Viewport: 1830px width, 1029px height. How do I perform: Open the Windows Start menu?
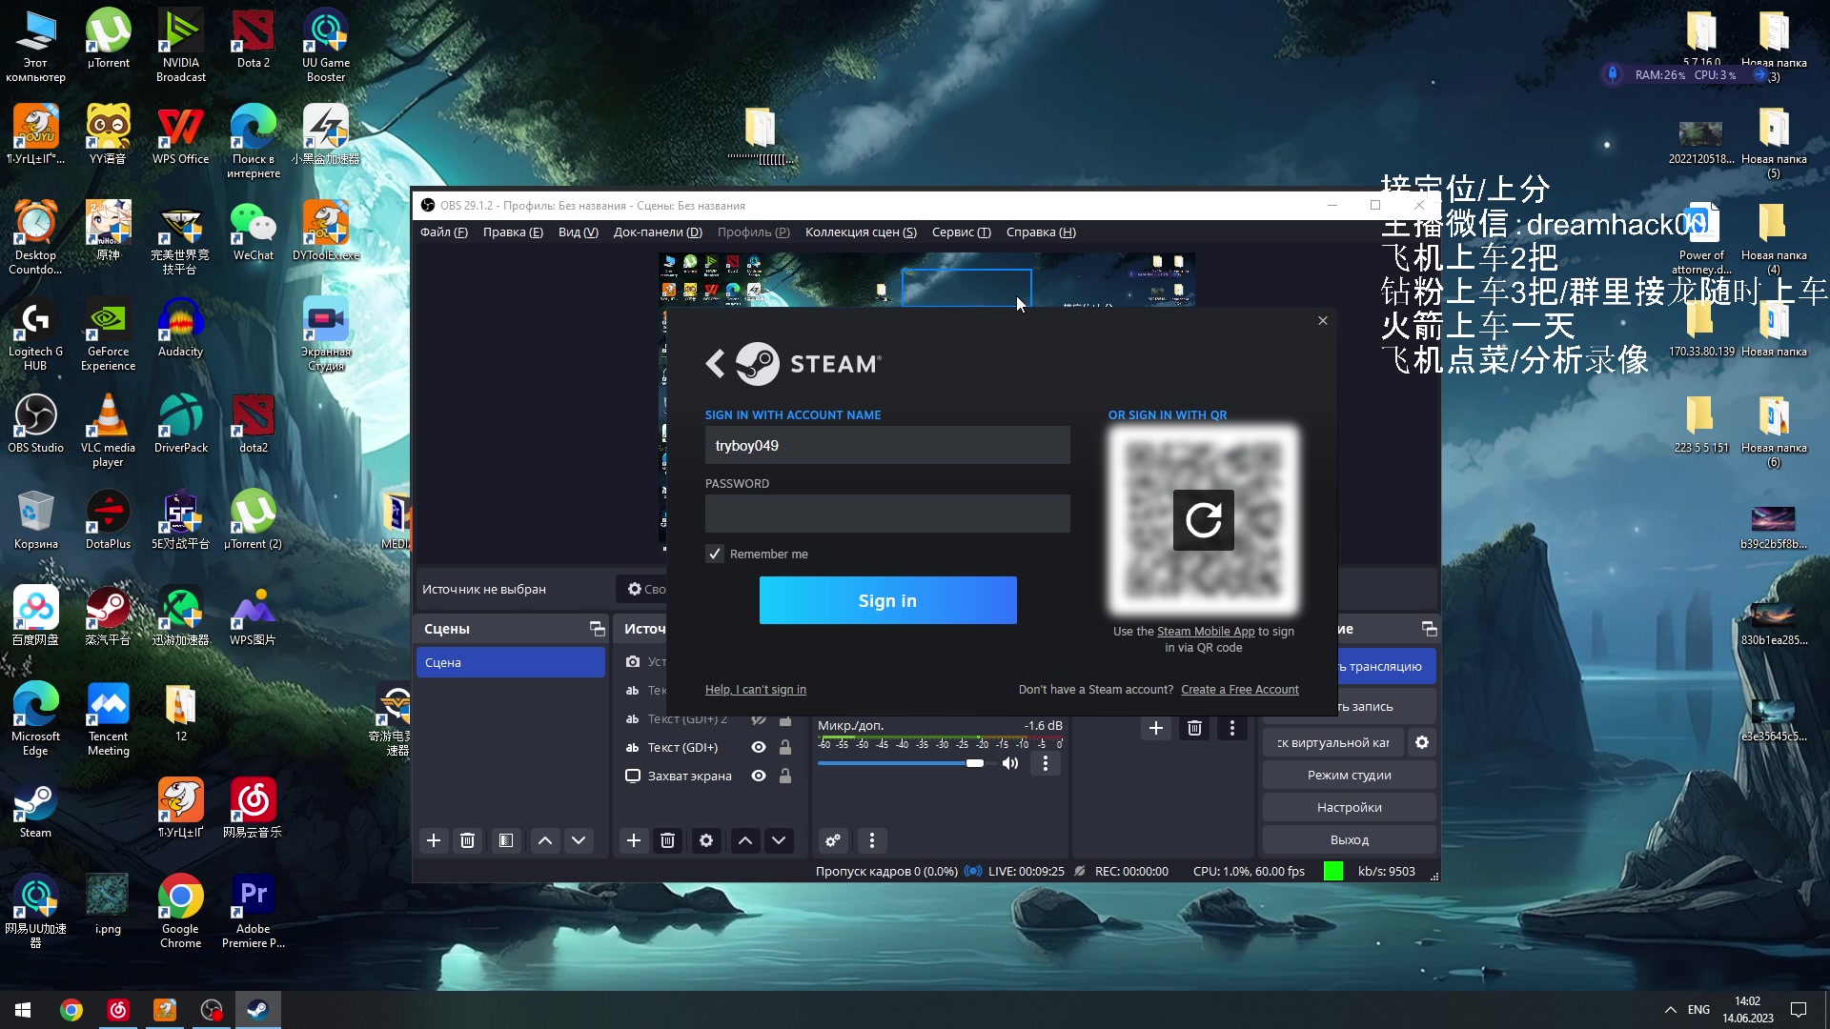click(x=23, y=1010)
